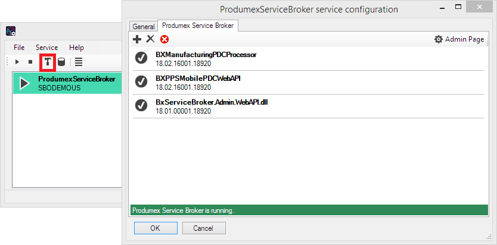
Task: Open the Admin Page link
Action: (459, 39)
